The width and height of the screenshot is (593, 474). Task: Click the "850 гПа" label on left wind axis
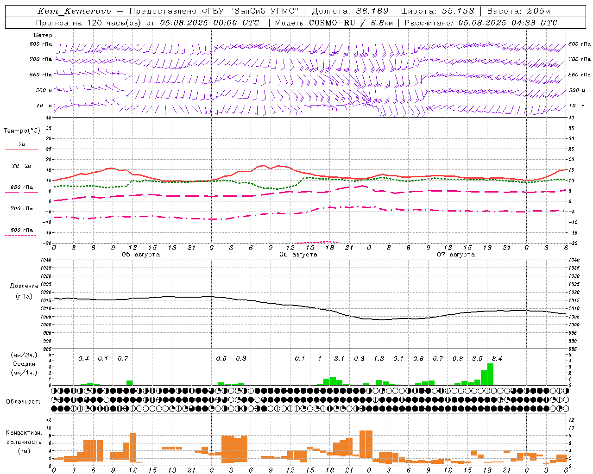pyautogui.click(x=41, y=75)
